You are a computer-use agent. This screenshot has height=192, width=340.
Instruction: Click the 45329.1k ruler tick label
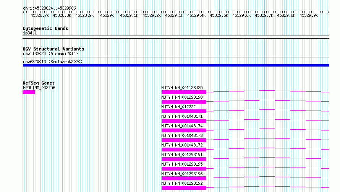click(129, 15)
